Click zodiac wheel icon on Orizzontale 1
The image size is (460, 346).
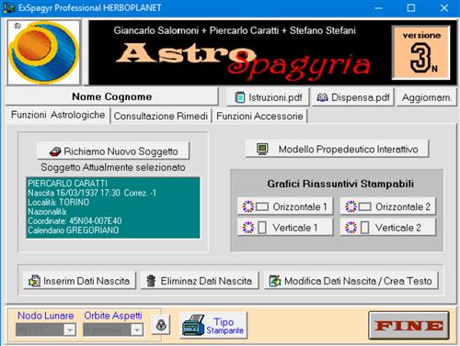click(x=248, y=206)
